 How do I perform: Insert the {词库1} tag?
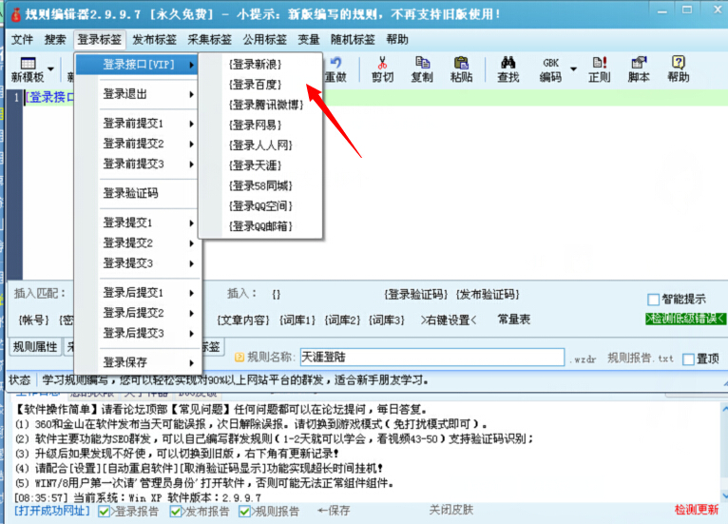297,320
